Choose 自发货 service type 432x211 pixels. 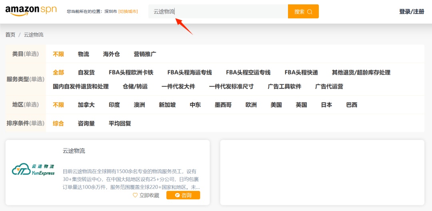click(x=86, y=72)
